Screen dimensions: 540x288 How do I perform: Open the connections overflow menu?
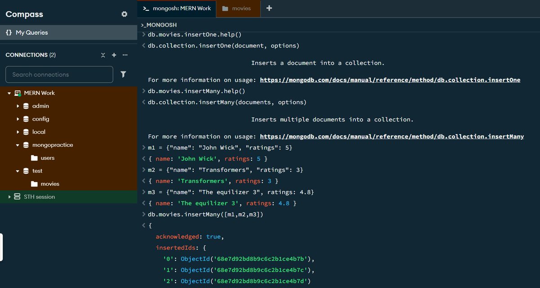[125, 54]
